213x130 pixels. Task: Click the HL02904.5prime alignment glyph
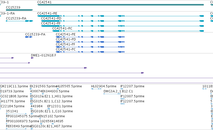coord(96,89)
